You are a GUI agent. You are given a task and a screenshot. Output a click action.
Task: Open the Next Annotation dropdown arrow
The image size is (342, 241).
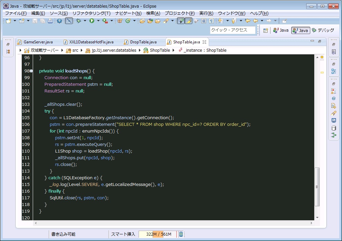[227, 21]
